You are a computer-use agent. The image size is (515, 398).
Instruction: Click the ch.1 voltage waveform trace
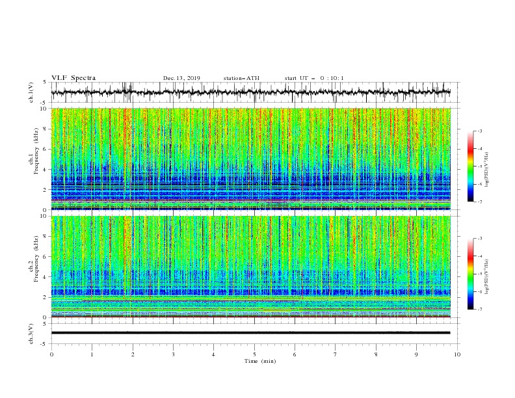(x=250, y=92)
